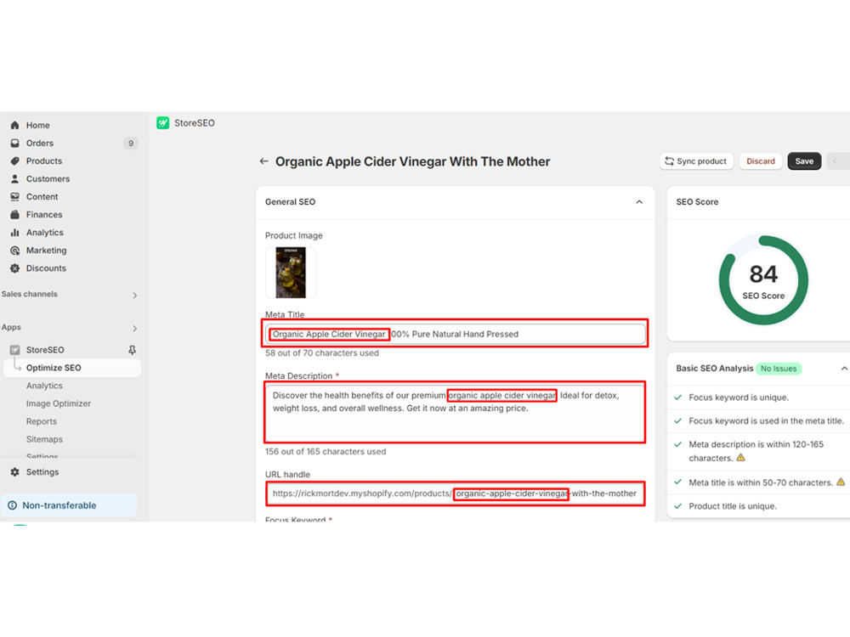
Task: Click the Analytics bar chart icon
Action: click(14, 233)
